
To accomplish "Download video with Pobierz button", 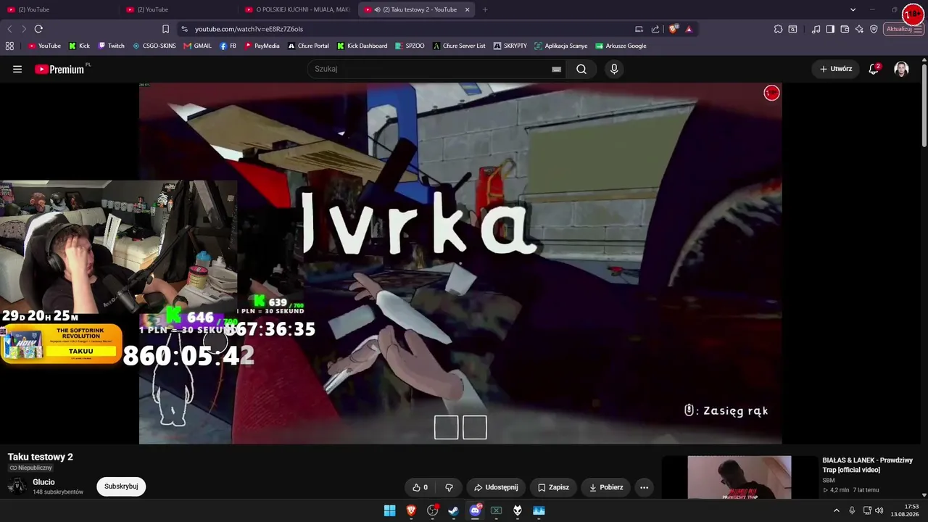I will [x=606, y=487].
